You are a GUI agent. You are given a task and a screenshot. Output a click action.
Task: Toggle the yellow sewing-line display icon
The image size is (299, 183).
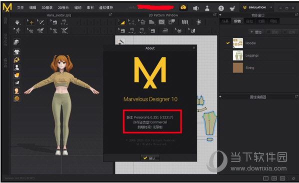click(x=17, y=59)
